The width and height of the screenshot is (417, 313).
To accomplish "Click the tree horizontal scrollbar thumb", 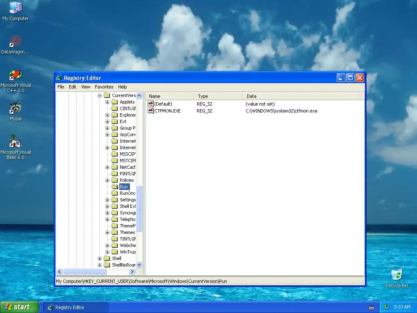I will click(x=85, y=272).
